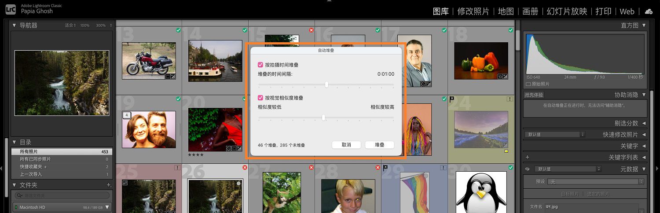Collapse the 元数据 panel
The image size is (660, 213).
pos(644,169)
